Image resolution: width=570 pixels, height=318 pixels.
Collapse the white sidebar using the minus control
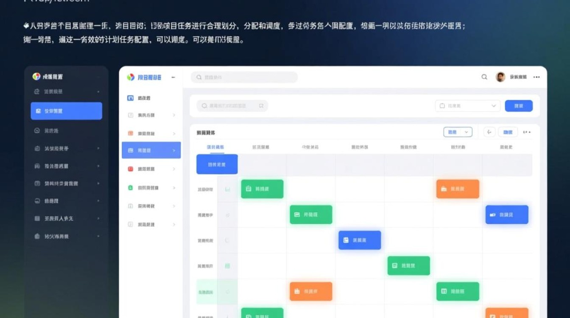[173, 77]
